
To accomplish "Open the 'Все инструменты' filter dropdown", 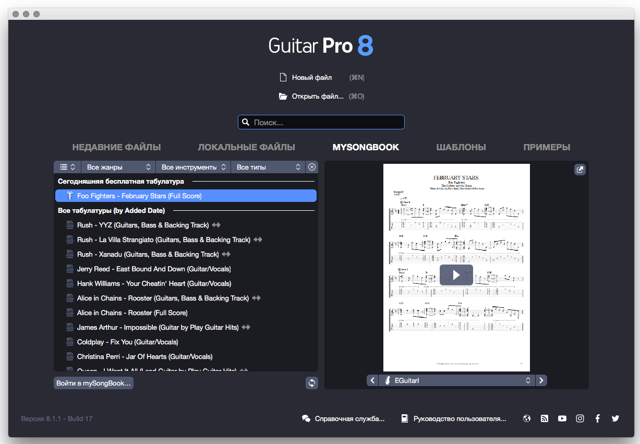I will pyautogui.click(x=194, y=167).
